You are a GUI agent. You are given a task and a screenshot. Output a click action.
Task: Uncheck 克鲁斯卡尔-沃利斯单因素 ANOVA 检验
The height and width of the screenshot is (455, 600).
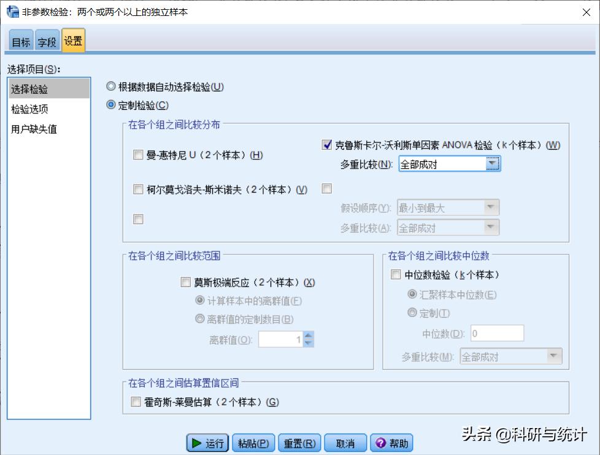(x=325, y=145)
